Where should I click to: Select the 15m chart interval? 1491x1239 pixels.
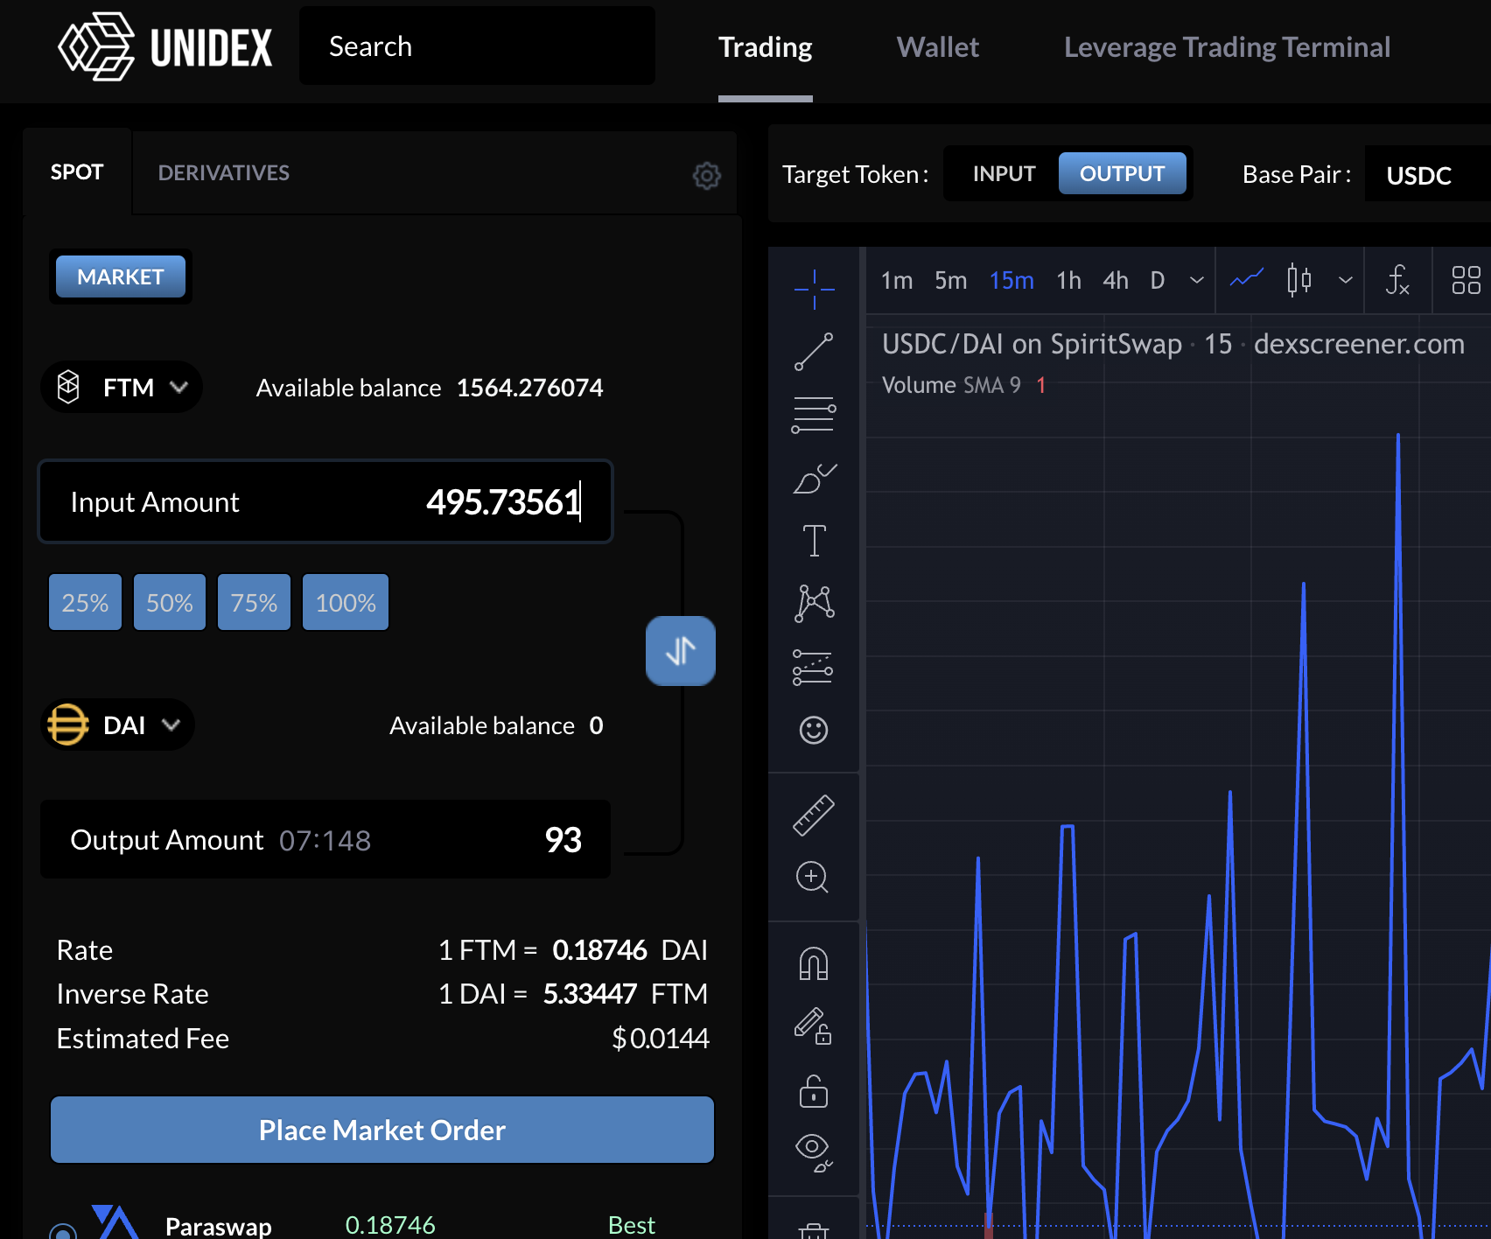tap(1011, 280)
